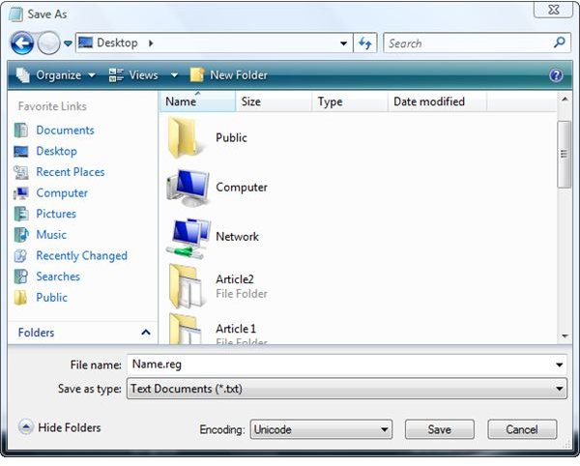This screenshot has width=580, height=466.
Task: Click the Music icon in the sidebar
Action: [21, 235]
